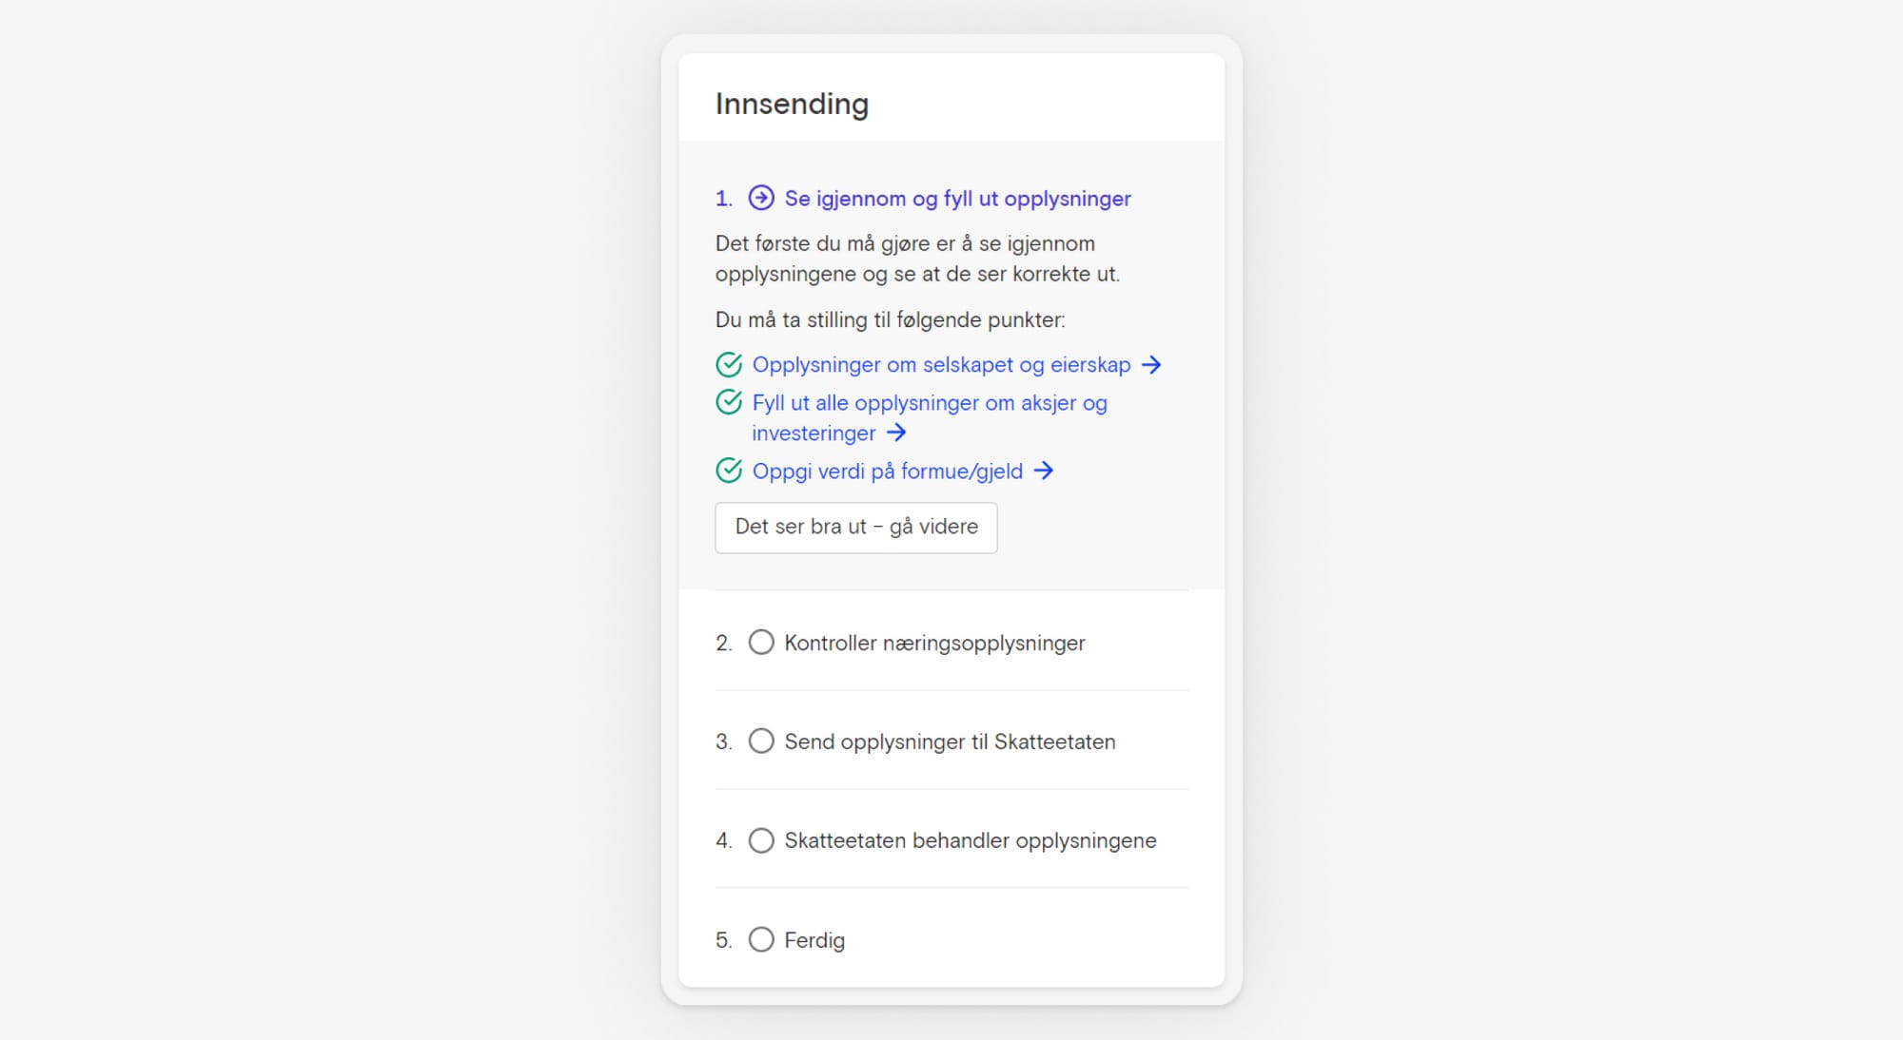
Task: Select radio button for step 2 Kontroller næringsopplysninger
Action: [x=758, y=642]
